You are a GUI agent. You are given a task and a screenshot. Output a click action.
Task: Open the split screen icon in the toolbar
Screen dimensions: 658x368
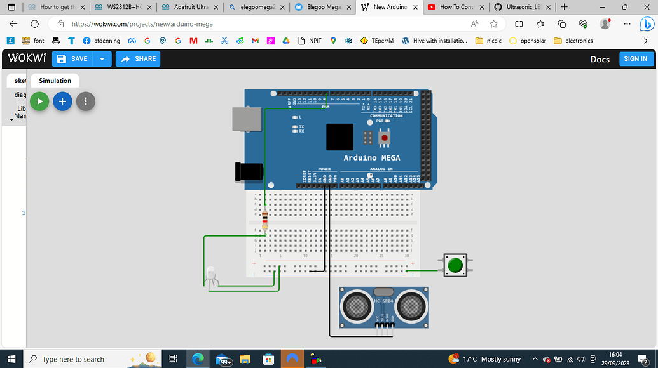click(x=518, y=23)
